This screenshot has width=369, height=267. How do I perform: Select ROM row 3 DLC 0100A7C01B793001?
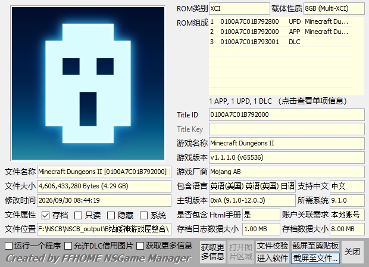pos(280,42)
